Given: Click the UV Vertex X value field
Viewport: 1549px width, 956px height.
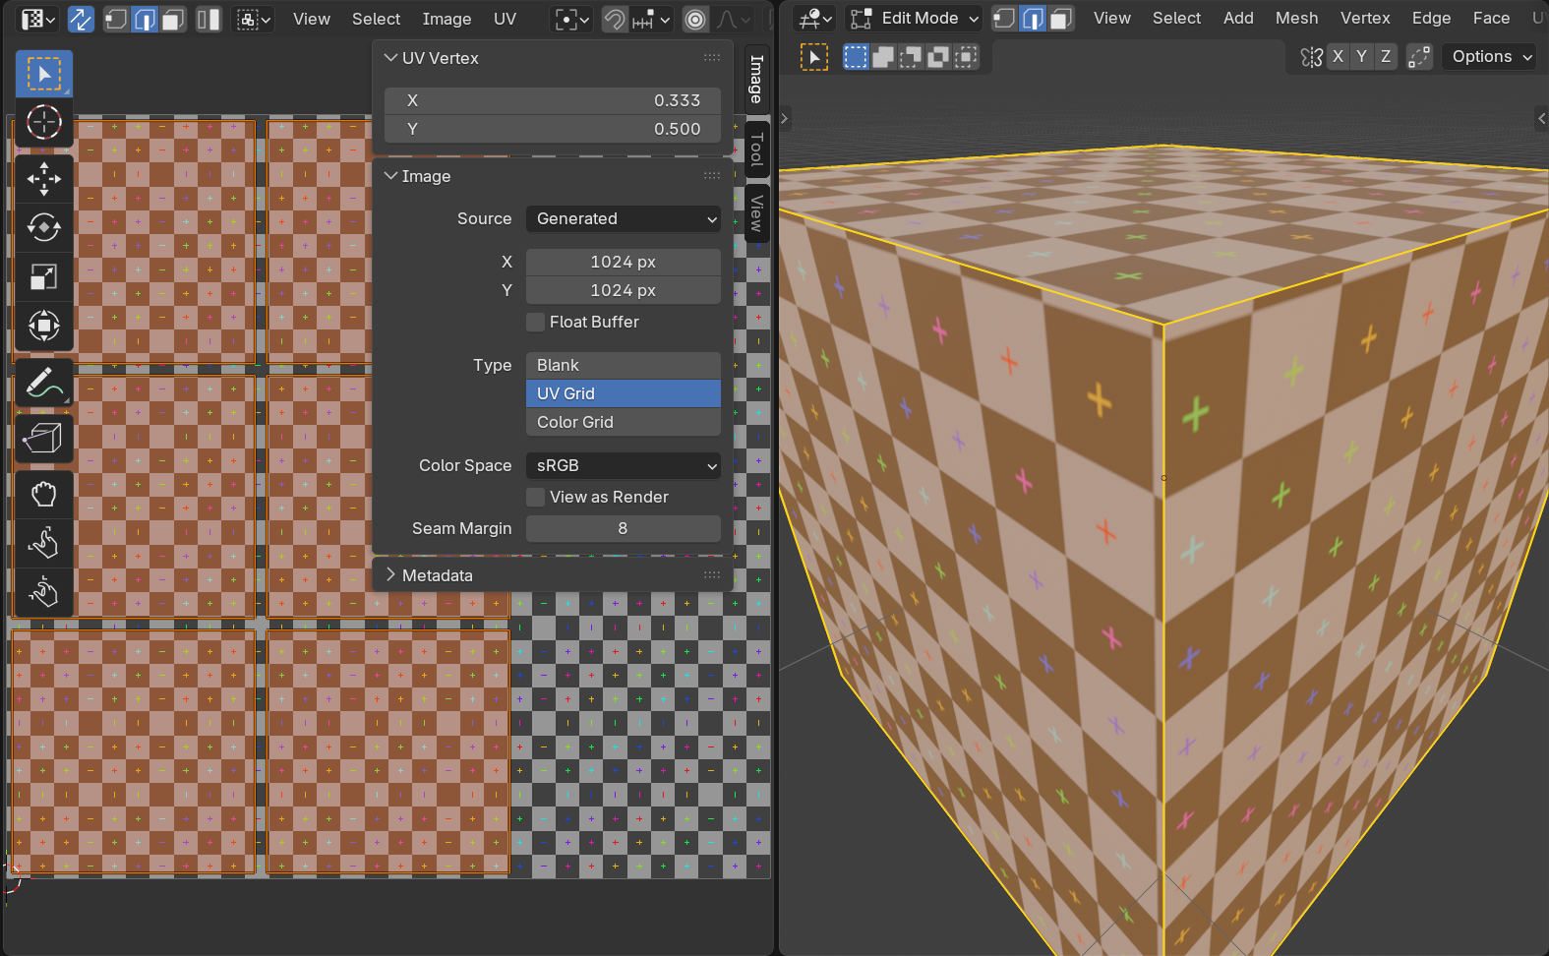Looking at the screenshot, I should pyautogui.click(x=553, y=100).
